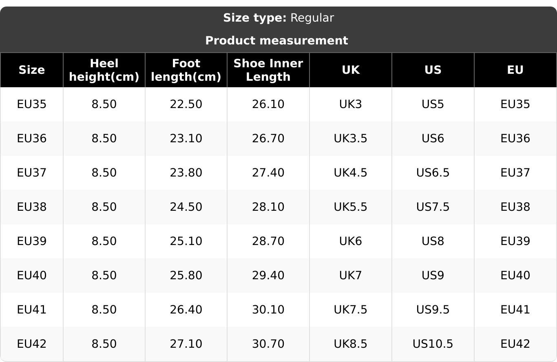Viewport: 557px width, 362px height.
Task: Click the Size type: Regular label
Action: point(278,18)
